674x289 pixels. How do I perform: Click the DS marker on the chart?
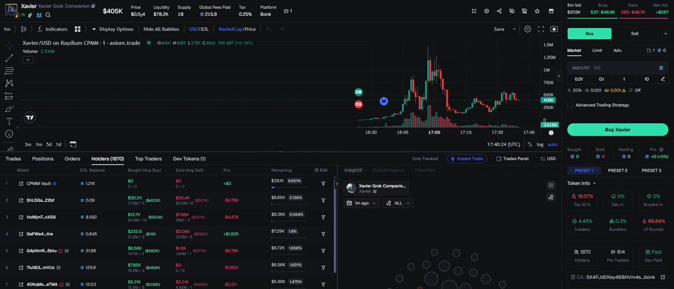[x=358, y=104]
